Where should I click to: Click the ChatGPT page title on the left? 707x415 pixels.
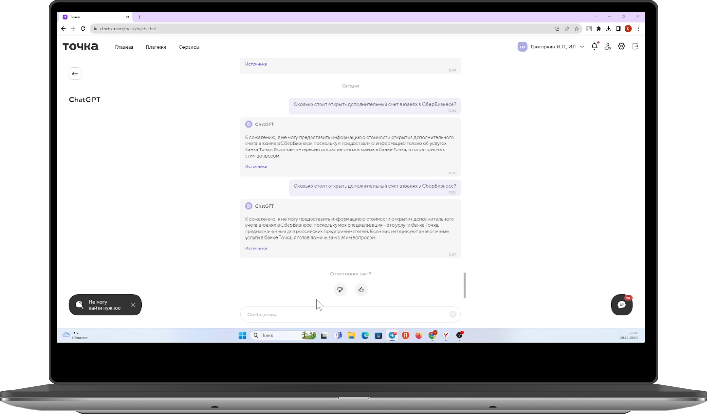click(85, 100)
